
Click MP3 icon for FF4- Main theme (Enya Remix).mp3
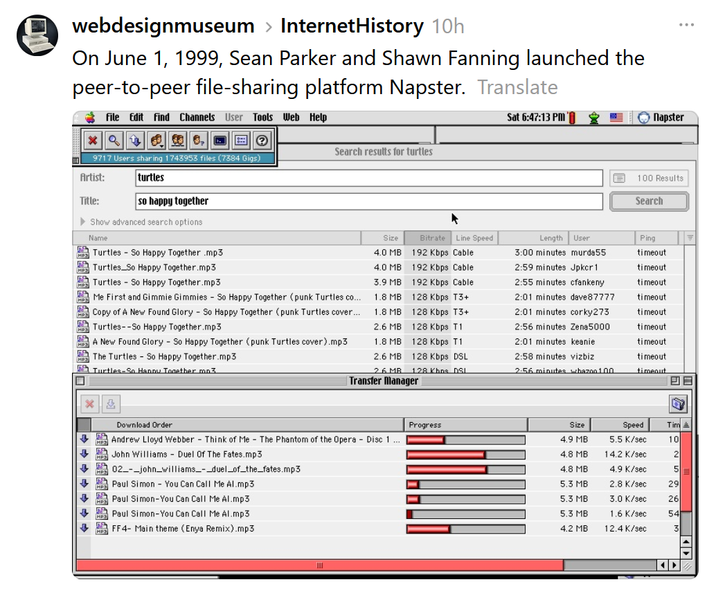point(102,529)
